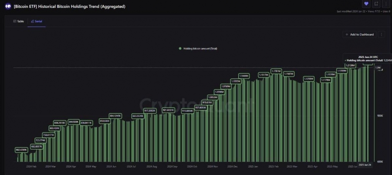Image resolution: width=392 pixels, height=175 pixels.
Task: Click the CryptoQuant logo icon
Action: coord(8,6)
